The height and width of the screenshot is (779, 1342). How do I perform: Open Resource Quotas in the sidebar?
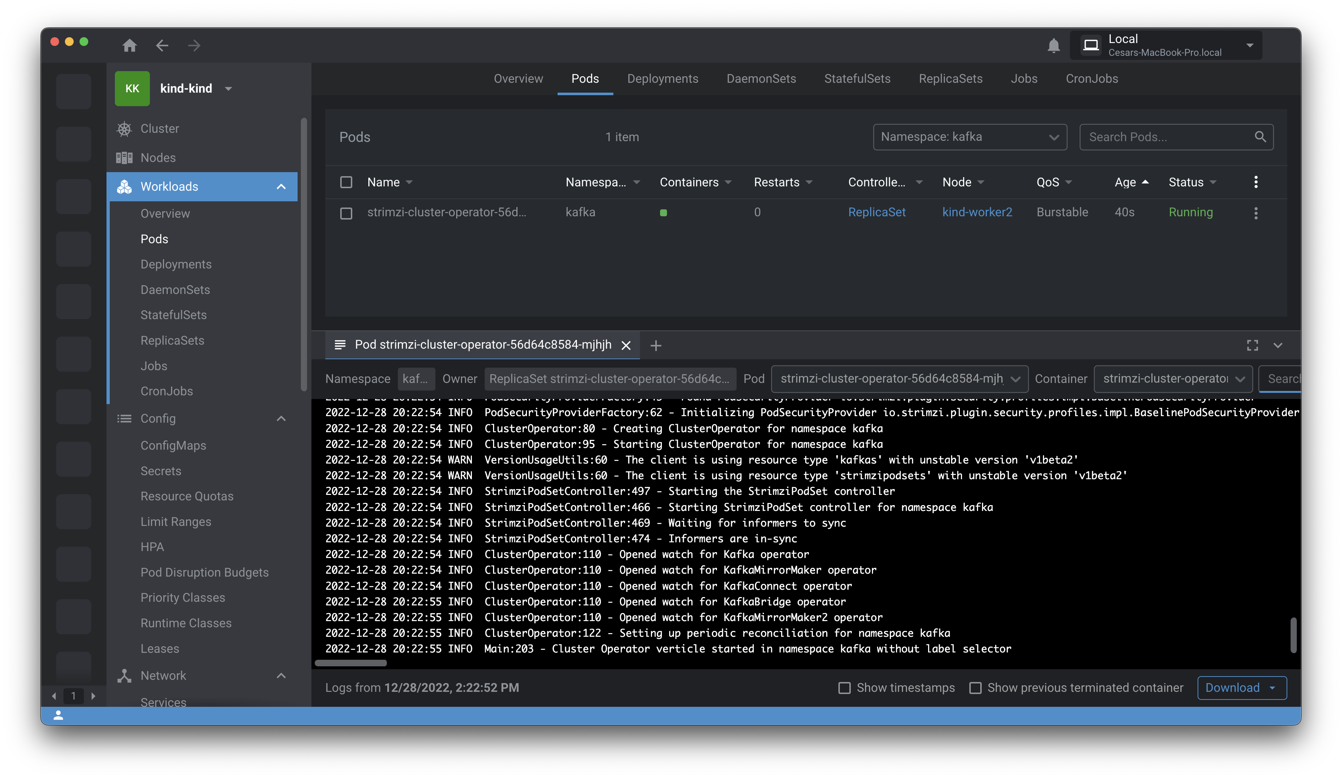click(x=187, y=496)
